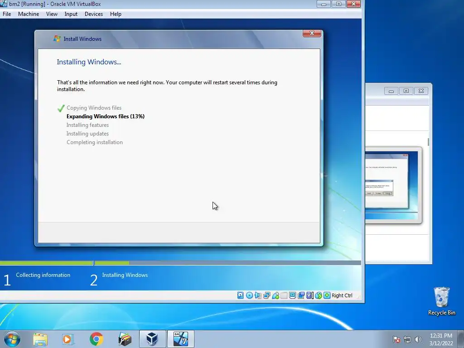Click the scrollbar thumb in background window
Viewport: 464px width, 348px height.
(428, 142)
